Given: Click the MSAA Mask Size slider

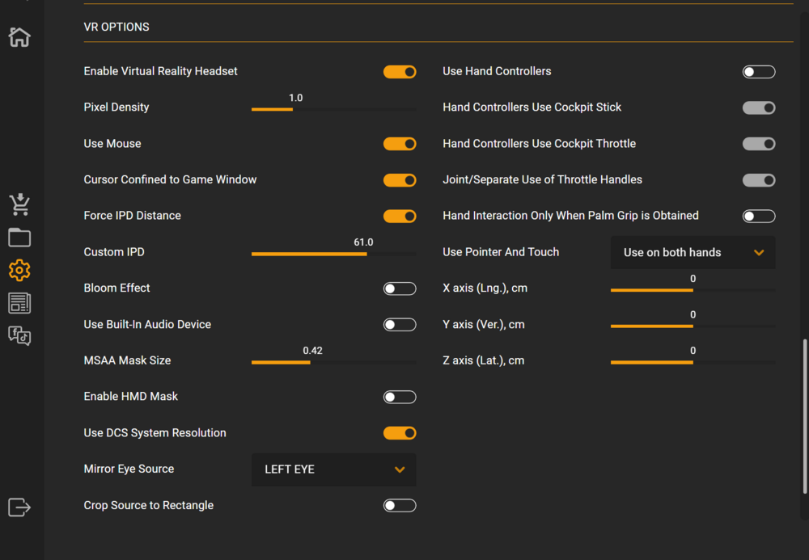Looking at the screenshot, I should tap(334, 362).
